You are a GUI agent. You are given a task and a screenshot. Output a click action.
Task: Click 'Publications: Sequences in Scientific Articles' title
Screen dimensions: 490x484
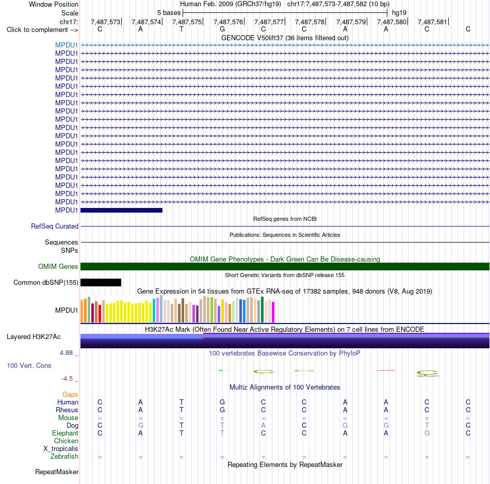pyautogui.click(x=285, y=235)
